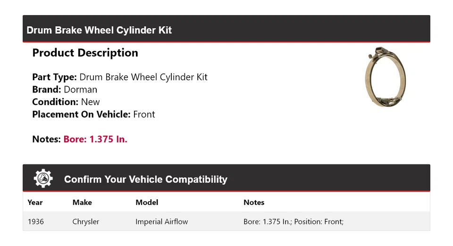Click the Bore and Position notes cell
Screen dimensions: 453x246
294,221
